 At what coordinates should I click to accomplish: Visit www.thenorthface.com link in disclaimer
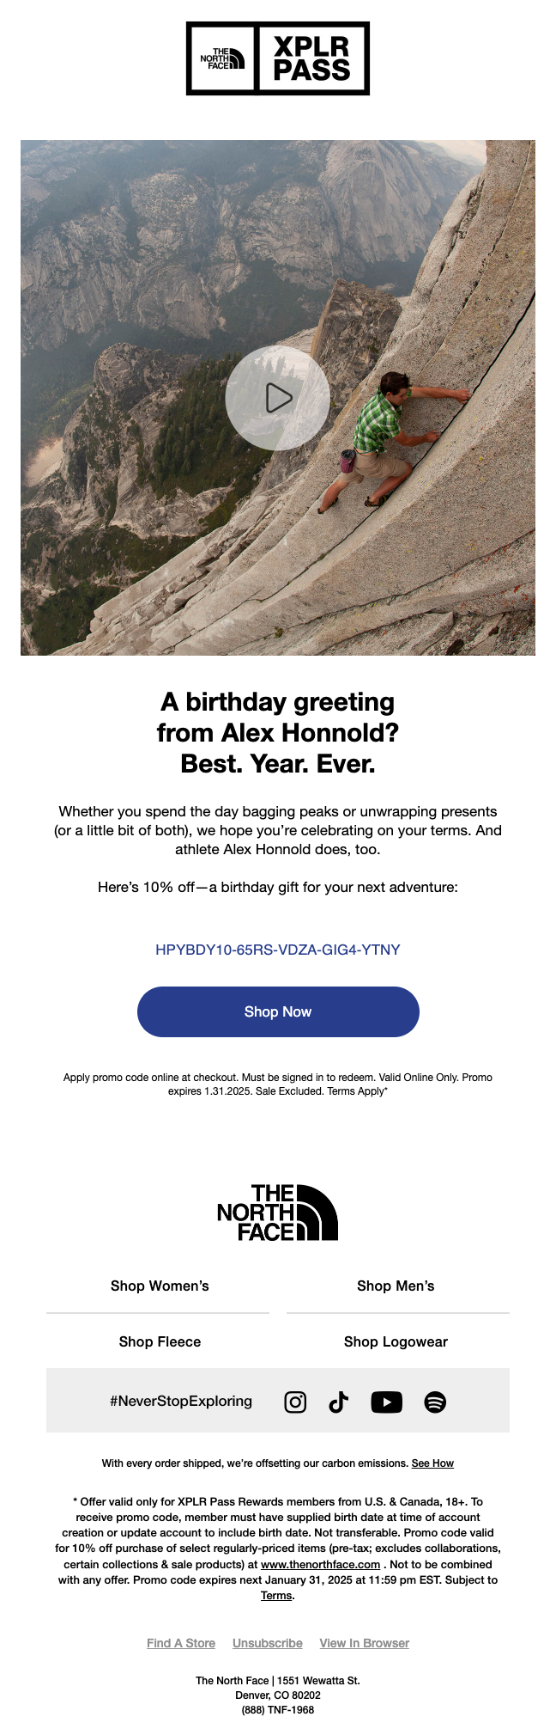(320, 1565)
